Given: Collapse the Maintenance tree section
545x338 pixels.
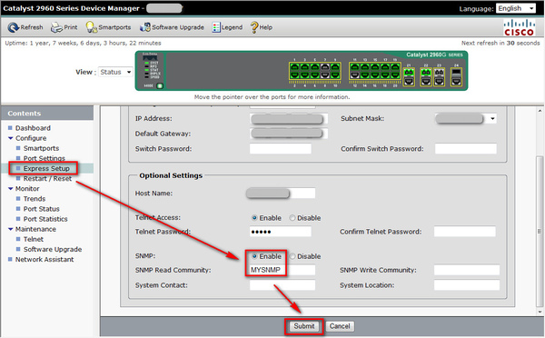Looking at the screenshot, I should pos(10,229).
